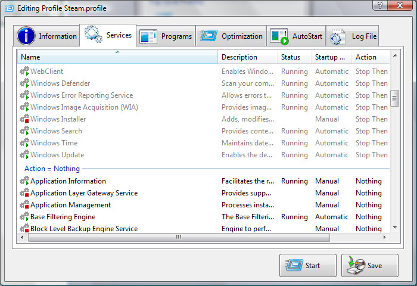The image size is (417, 286).
Task: Select the WebClient service name
Action: (x=46, y=71)
